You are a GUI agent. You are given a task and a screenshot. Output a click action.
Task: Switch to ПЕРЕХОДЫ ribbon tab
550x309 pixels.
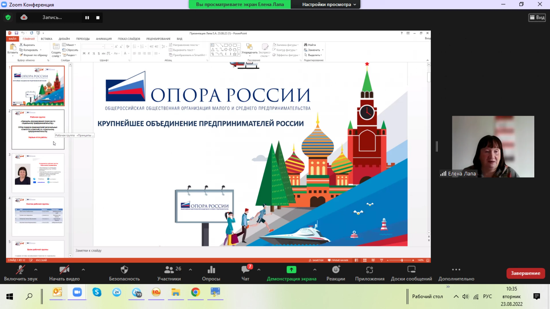[83, 39]
